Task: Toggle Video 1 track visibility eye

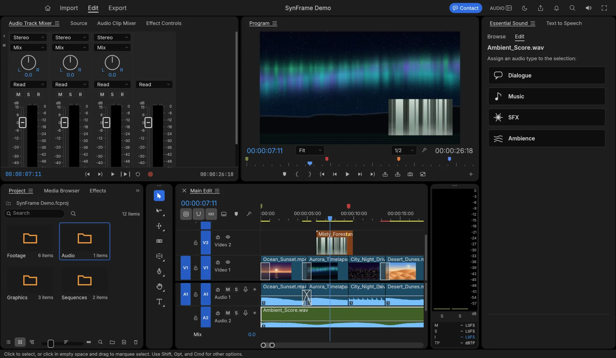Action: point(228,262)
